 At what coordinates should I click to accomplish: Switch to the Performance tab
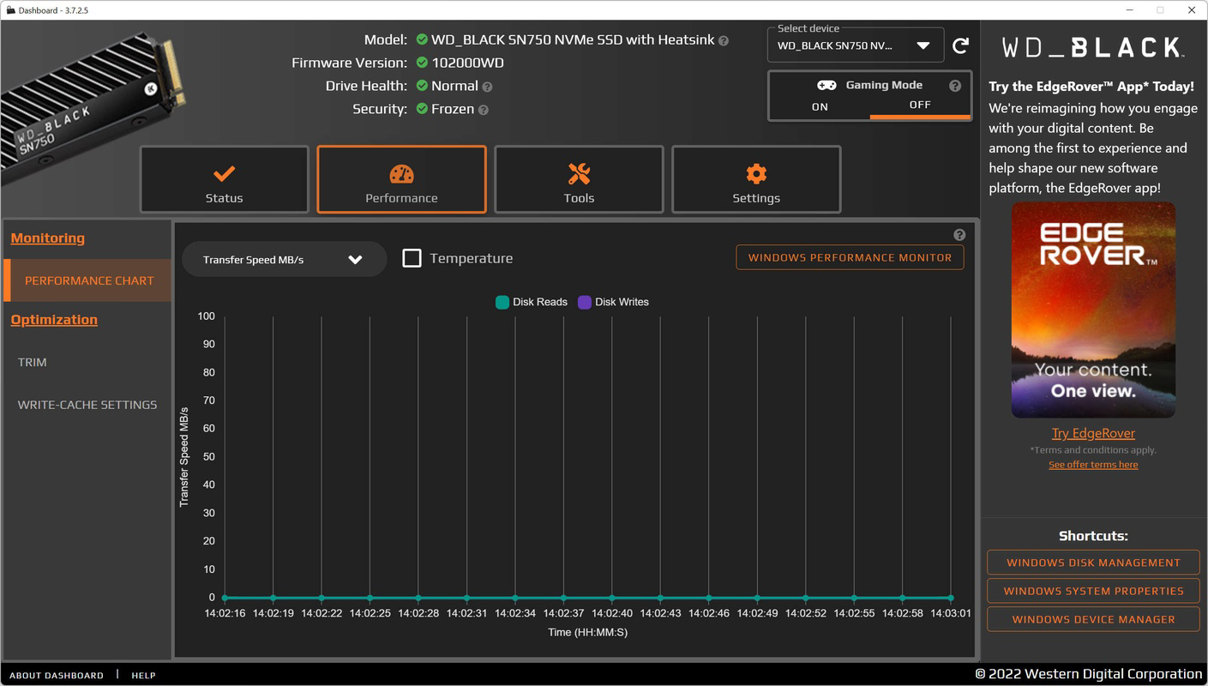click(x=401, y=179)
